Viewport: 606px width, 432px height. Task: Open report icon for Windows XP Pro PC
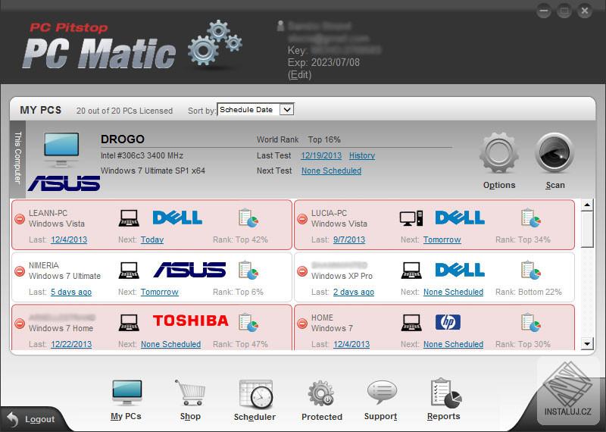531,271
